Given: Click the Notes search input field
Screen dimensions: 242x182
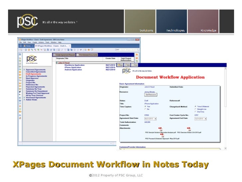Looking at the screenshot, I should click(128, 50).
